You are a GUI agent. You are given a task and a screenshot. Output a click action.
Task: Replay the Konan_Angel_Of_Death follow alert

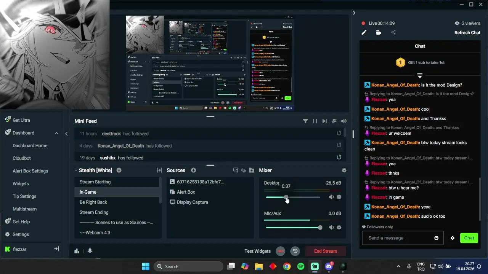[339, 145]
